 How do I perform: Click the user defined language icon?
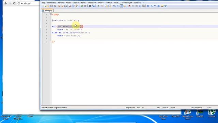tap(125, 6)
